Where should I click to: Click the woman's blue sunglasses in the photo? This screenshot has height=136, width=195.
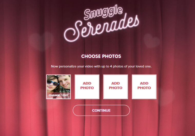point(53,83)
